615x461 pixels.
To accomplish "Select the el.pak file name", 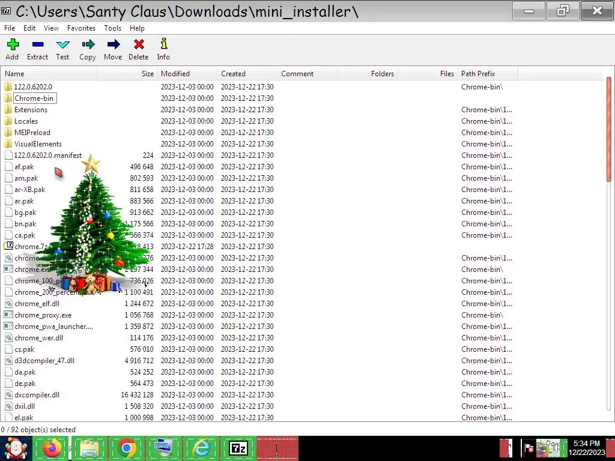I will tap(23, 418).
